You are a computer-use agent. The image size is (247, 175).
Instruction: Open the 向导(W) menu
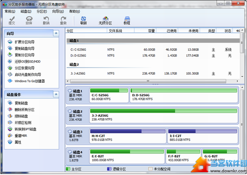click(58, 11)
